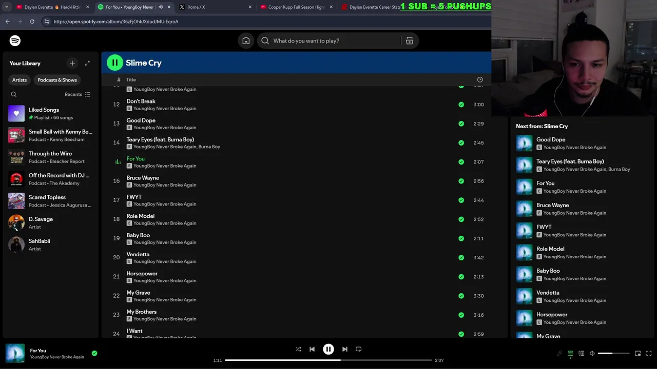
Task: Toggle saved check on Good Dope row
Action: point(461,124)
